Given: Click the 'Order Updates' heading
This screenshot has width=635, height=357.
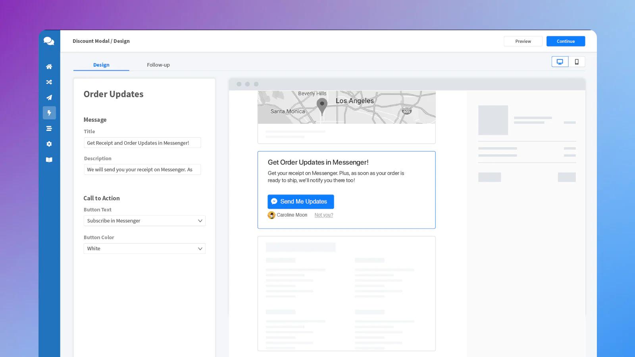Looking at the screenshot, I should tap(114, 94).
